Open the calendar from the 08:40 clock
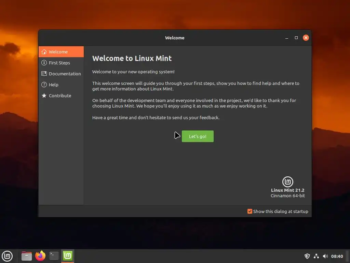The width and height of the screenshot is (350, 263). point(337,256)
